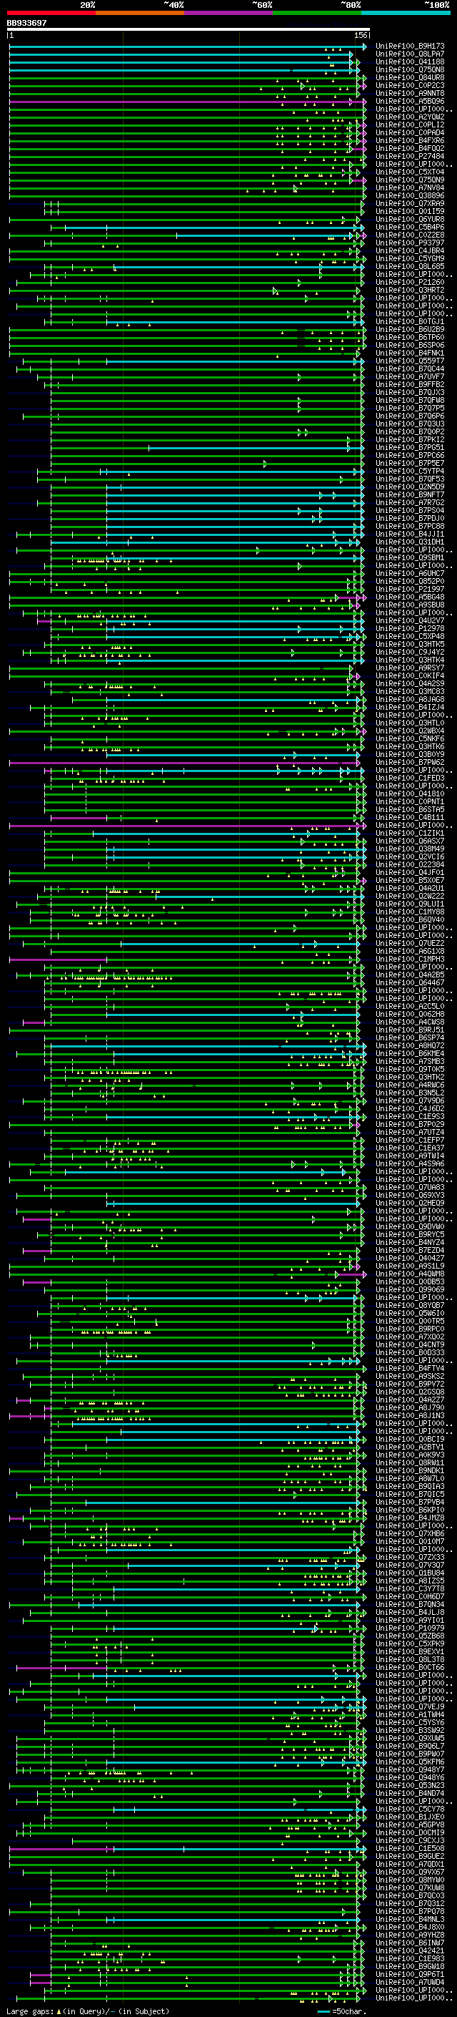Select UniRef100_C0PLI2 in the hit list
457x2017 pixels.
(x=410, y=124)
